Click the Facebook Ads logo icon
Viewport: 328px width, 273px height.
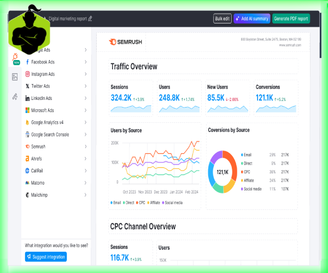point(27,62)
